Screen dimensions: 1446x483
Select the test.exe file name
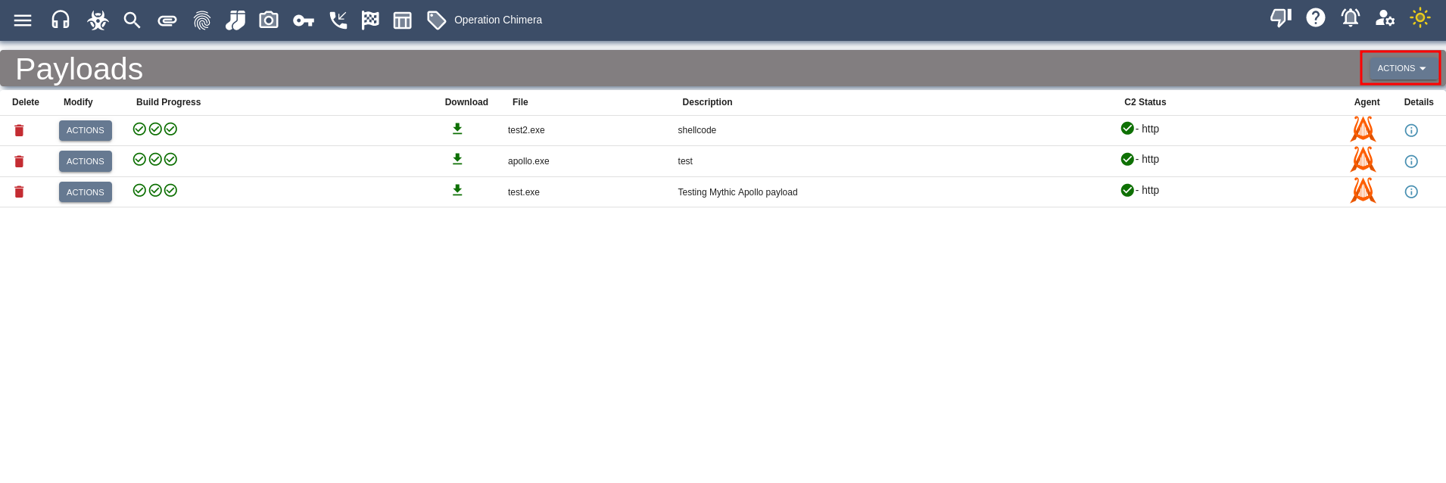coord(524,192)
